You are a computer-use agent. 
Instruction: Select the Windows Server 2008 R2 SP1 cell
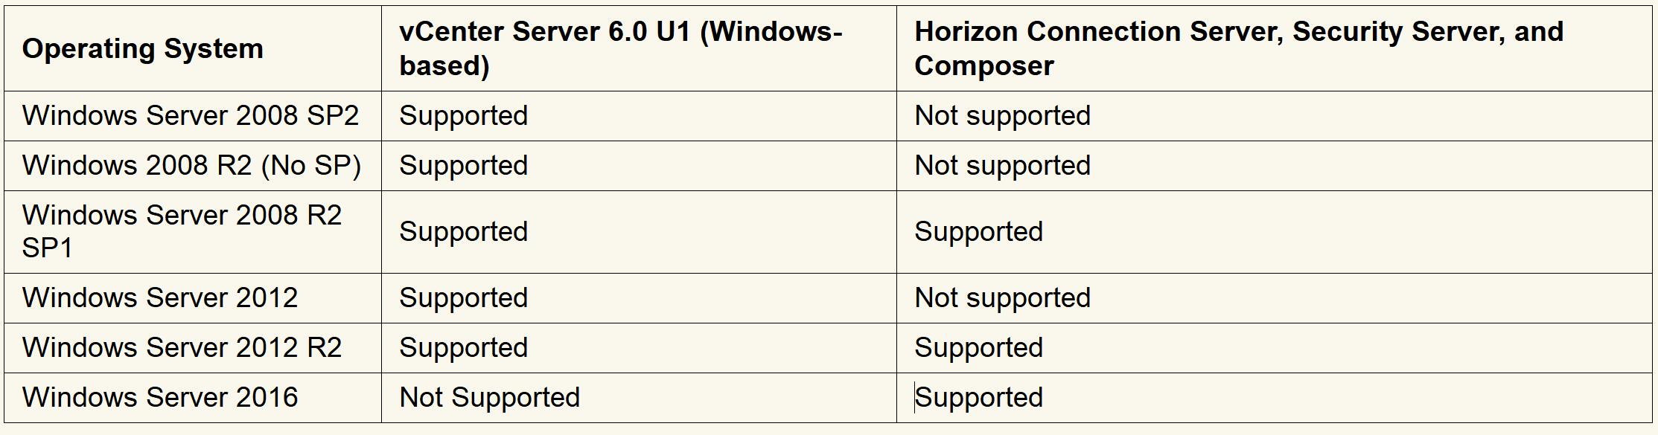[x=182, y=231]
